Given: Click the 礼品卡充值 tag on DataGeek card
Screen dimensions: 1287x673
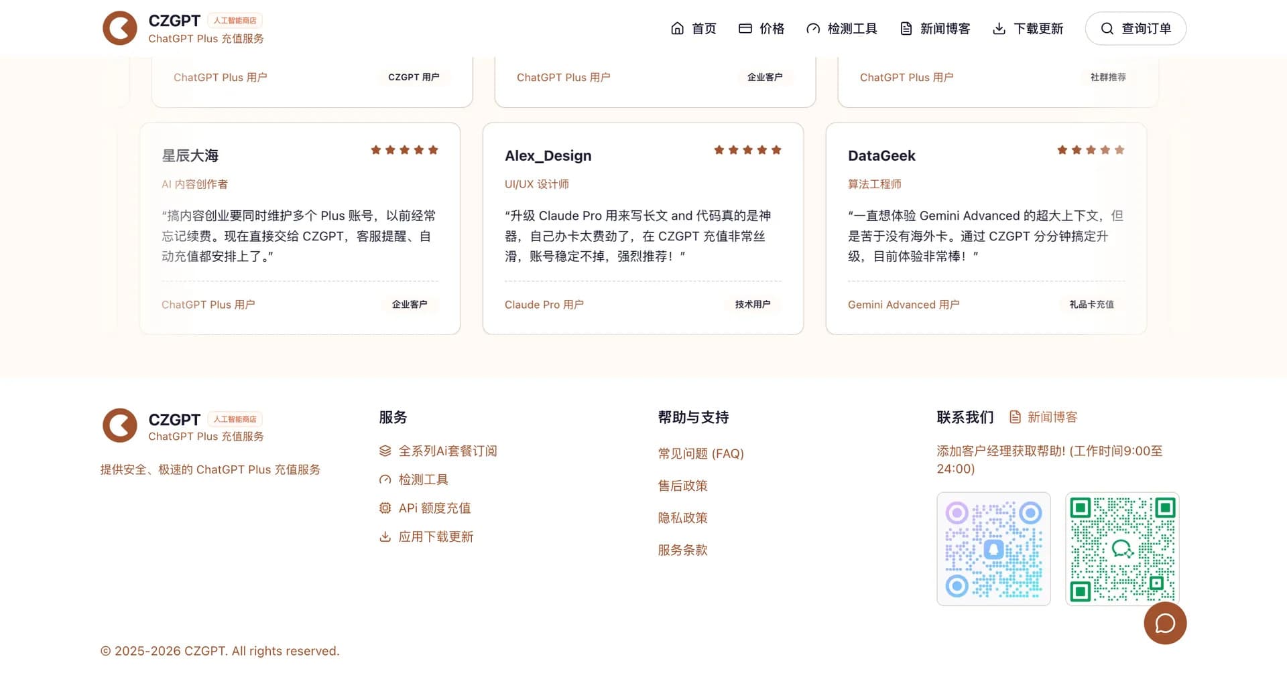Looking at the screenshot, I should [1092, 304].
